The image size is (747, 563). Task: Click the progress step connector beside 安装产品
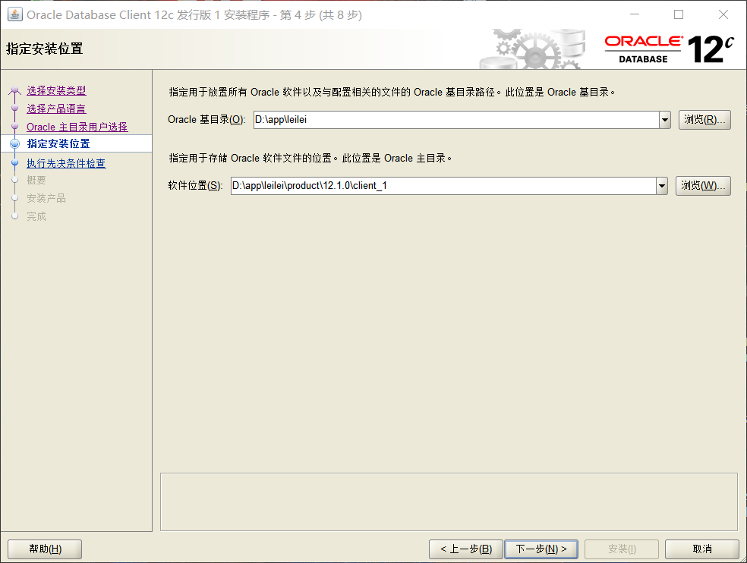(x=14, y=199)
